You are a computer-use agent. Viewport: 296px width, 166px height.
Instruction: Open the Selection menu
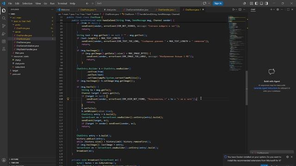click(x=27, y=3)
